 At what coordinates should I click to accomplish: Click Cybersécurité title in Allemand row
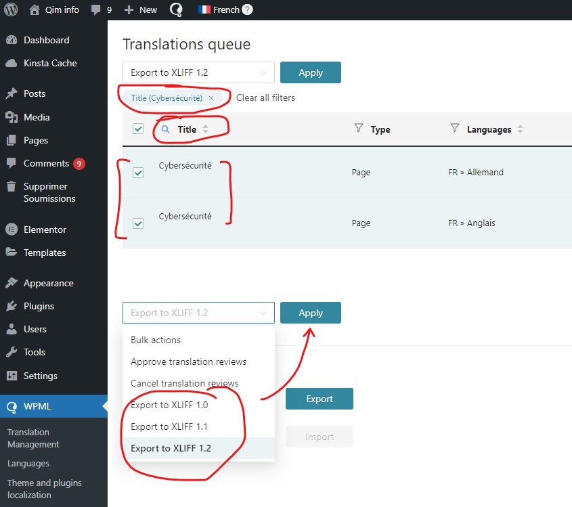[x=185, y=166]
